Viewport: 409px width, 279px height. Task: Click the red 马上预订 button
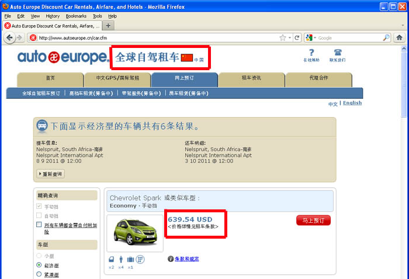(x=313, y=221)
